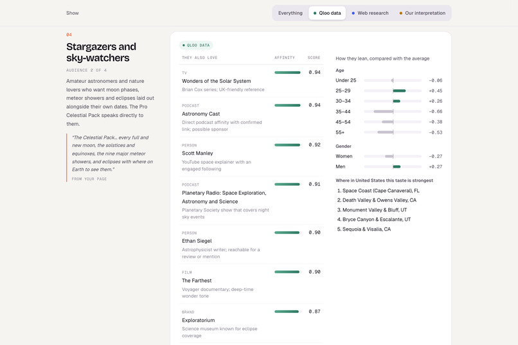Click affinity bar for The Farthest
The width and height of the screenshot is (518, 345).
tap(287, 272)
